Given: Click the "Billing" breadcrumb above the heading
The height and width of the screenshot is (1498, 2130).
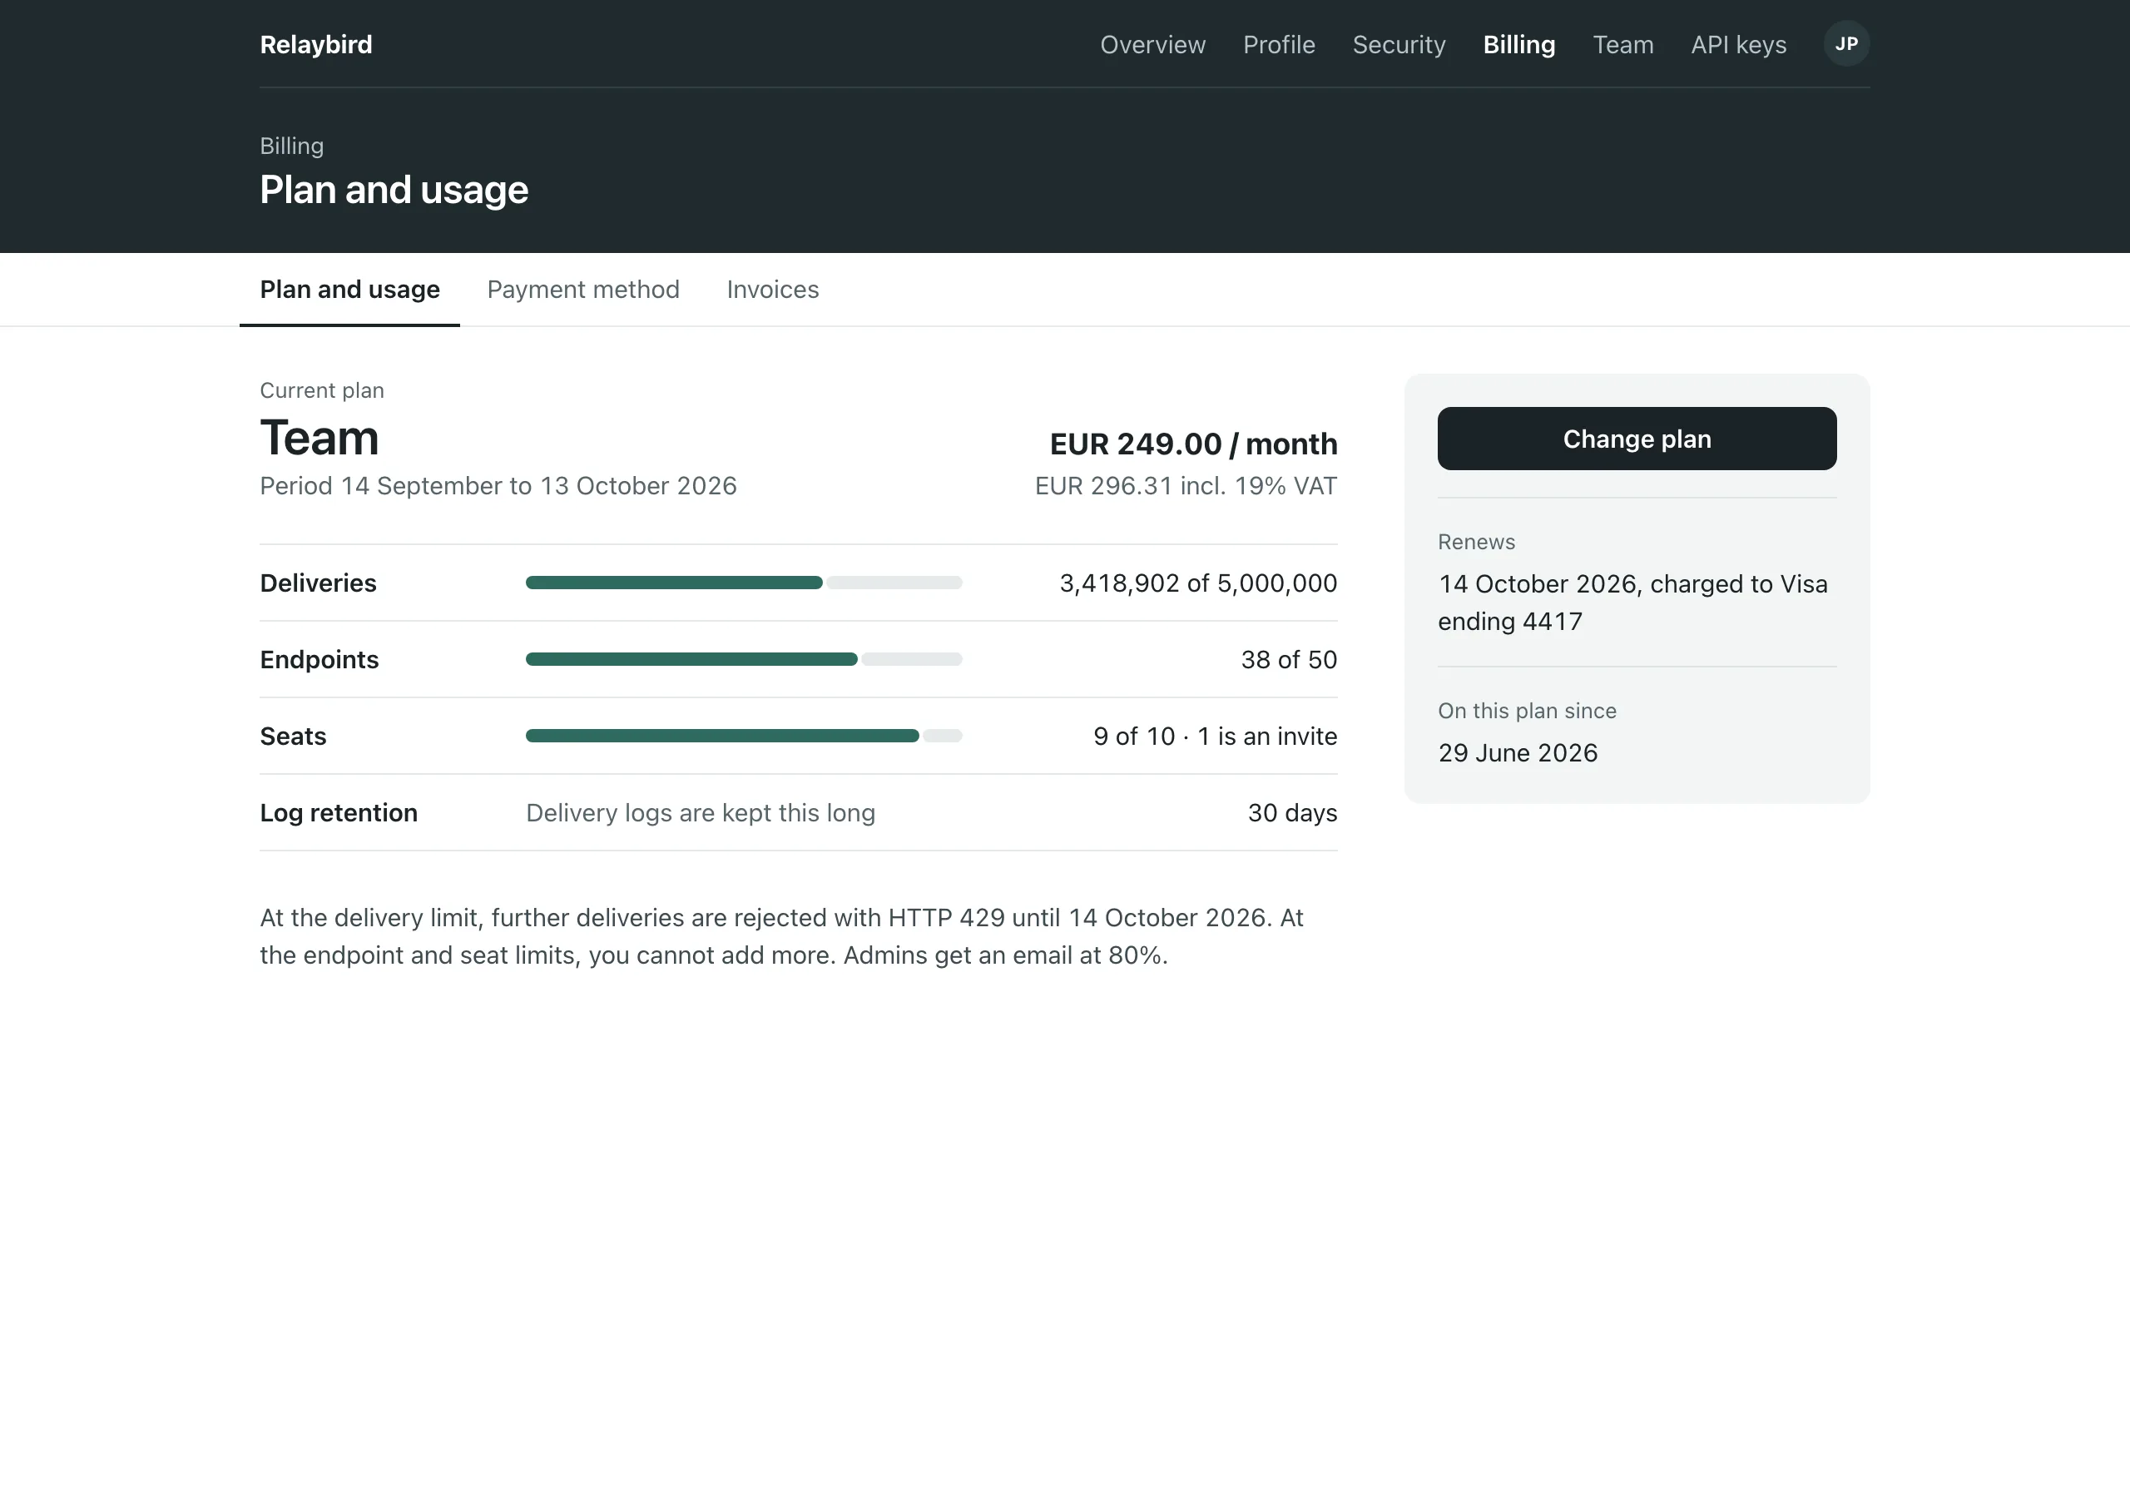Looking at the screenshot, I should tap(291, 146).
